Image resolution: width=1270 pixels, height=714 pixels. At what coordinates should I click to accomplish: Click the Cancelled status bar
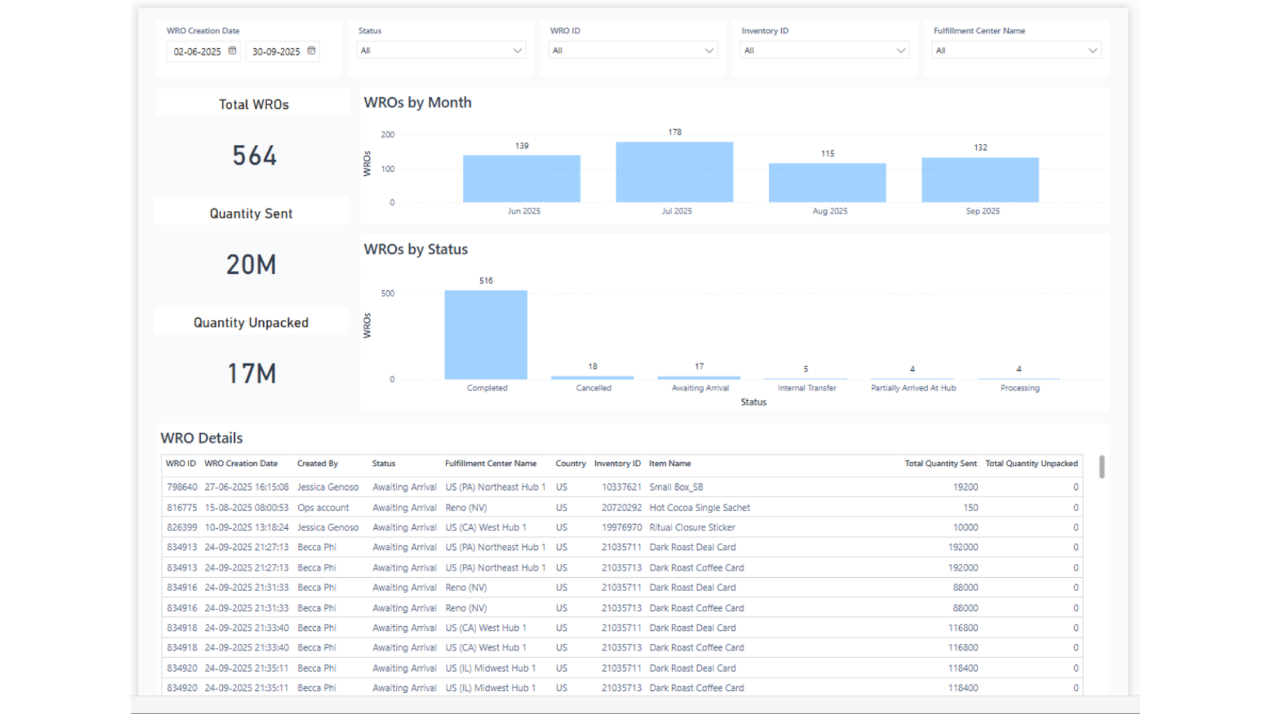pos(593,377)
